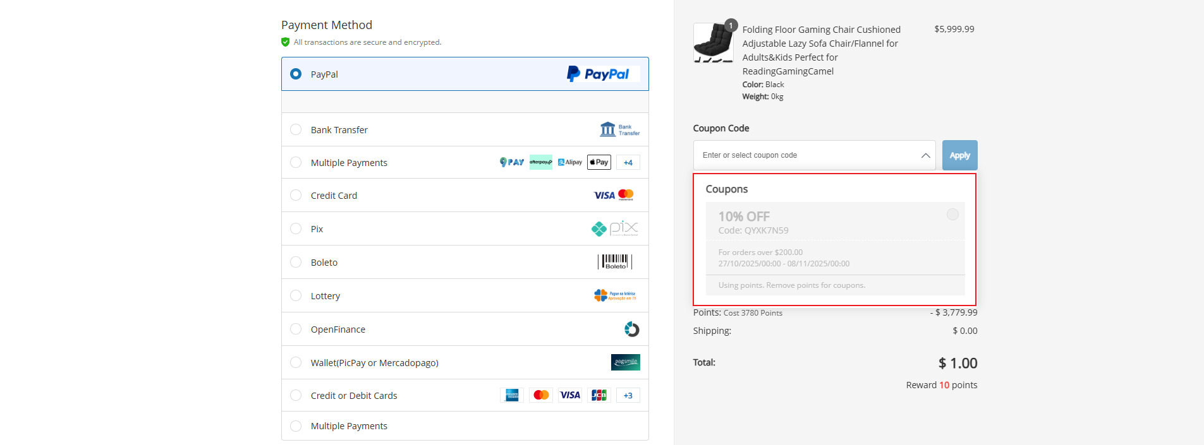Collapse the coupon code dropdown chevron
This screenshot has height=445, width=1204.
click(925, 155)
